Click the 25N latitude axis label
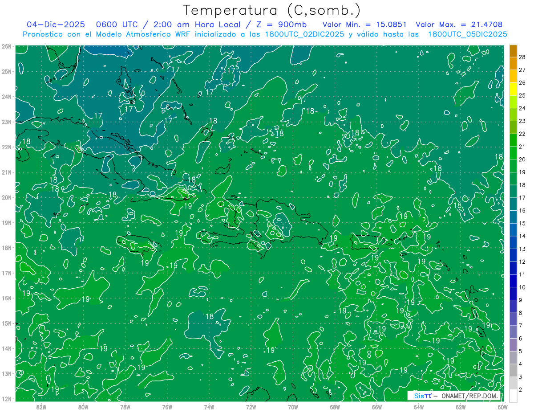This screenshot has height=413, width=534. point(7,71)
